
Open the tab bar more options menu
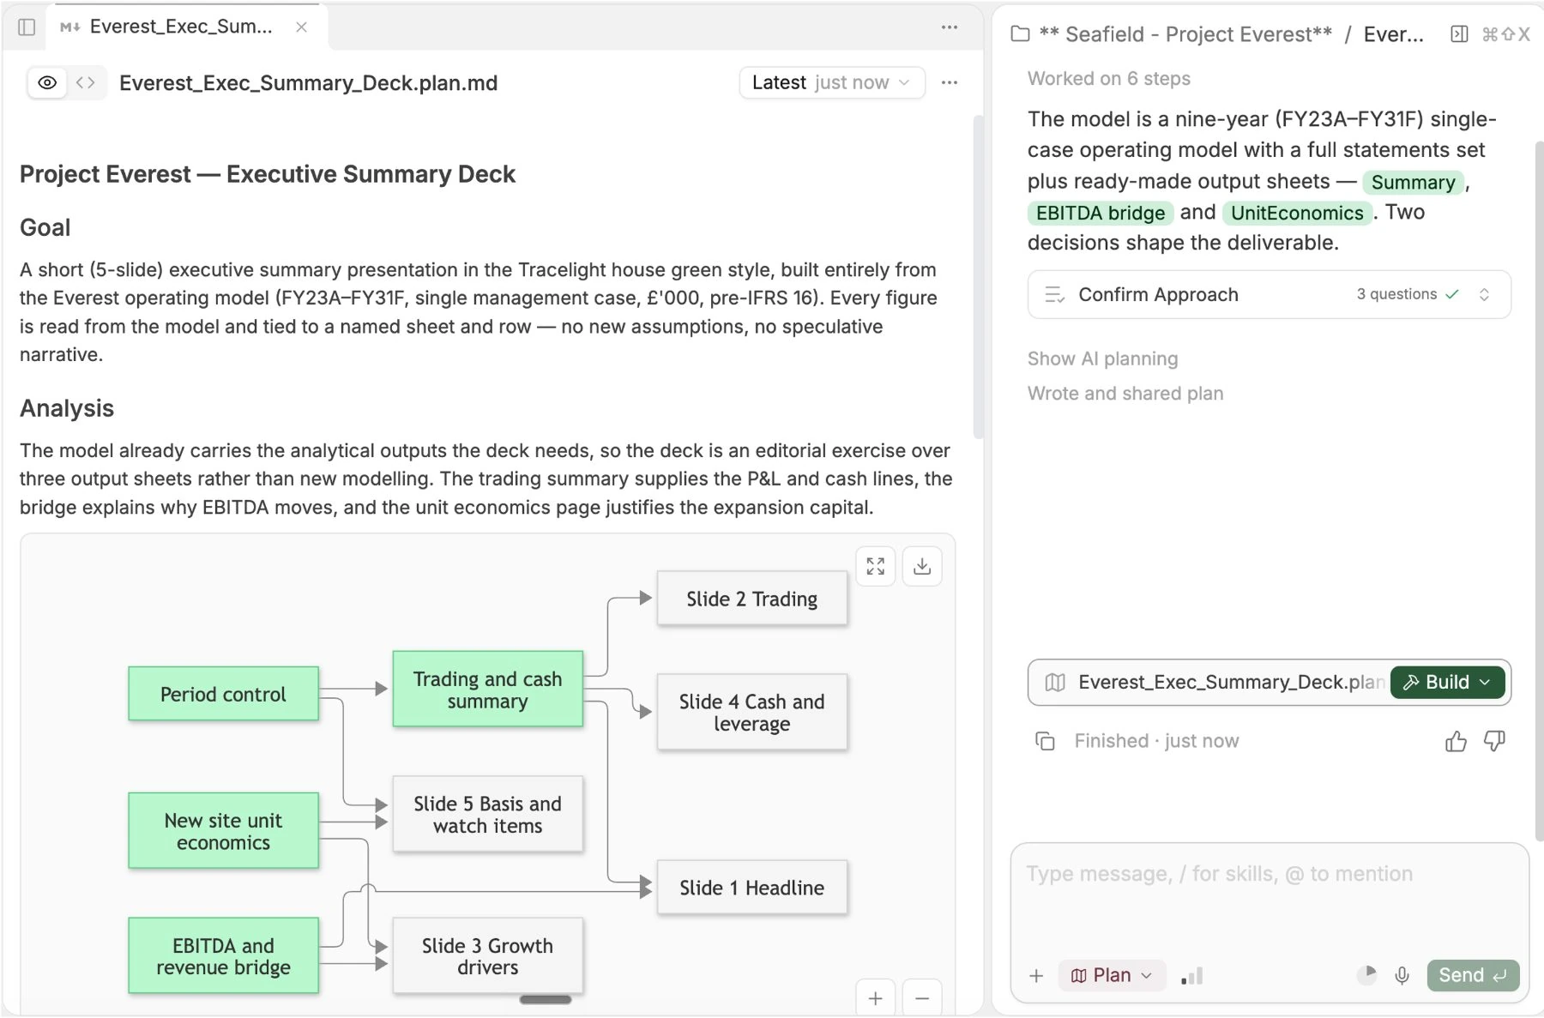click(950, 27)
